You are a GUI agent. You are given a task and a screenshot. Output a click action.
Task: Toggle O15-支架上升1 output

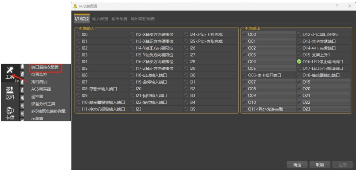point(323,55)
